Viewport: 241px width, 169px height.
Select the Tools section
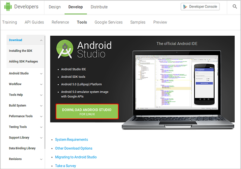[x=82, y=22]
